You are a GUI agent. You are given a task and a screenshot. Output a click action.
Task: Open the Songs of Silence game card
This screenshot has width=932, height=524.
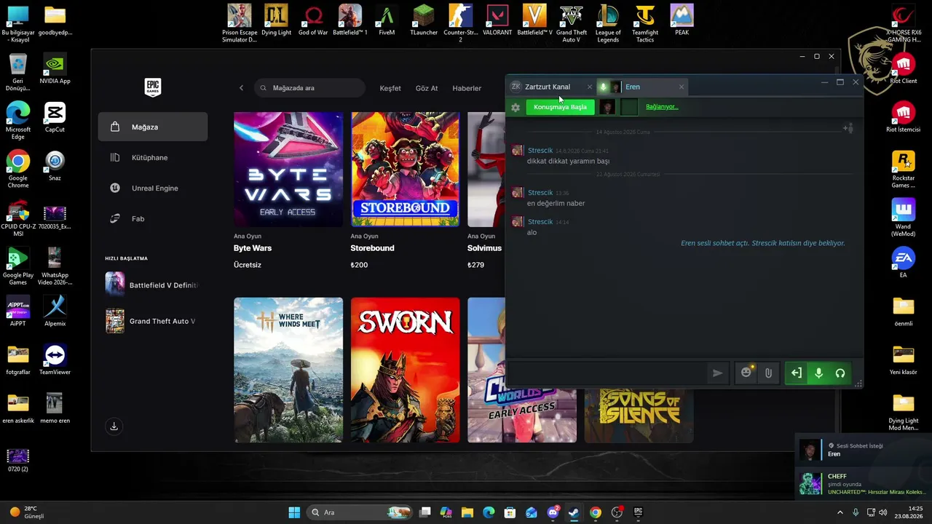(x=639, y=415)
